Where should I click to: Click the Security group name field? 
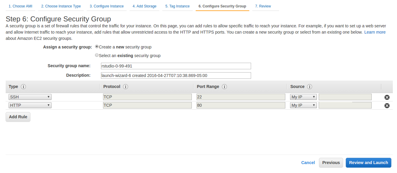[x=176, y=66]
